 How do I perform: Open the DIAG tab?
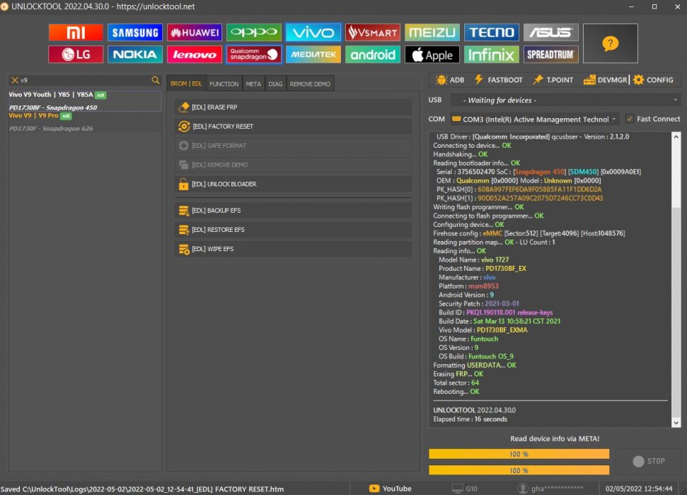click(275, 83)
